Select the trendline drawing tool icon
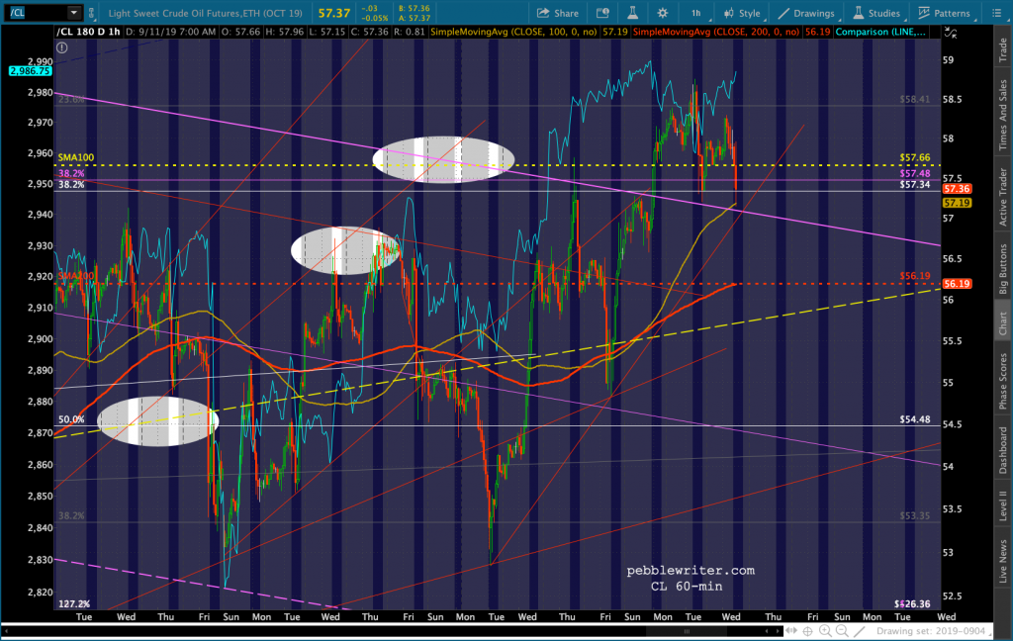 [x=860, y=631]
